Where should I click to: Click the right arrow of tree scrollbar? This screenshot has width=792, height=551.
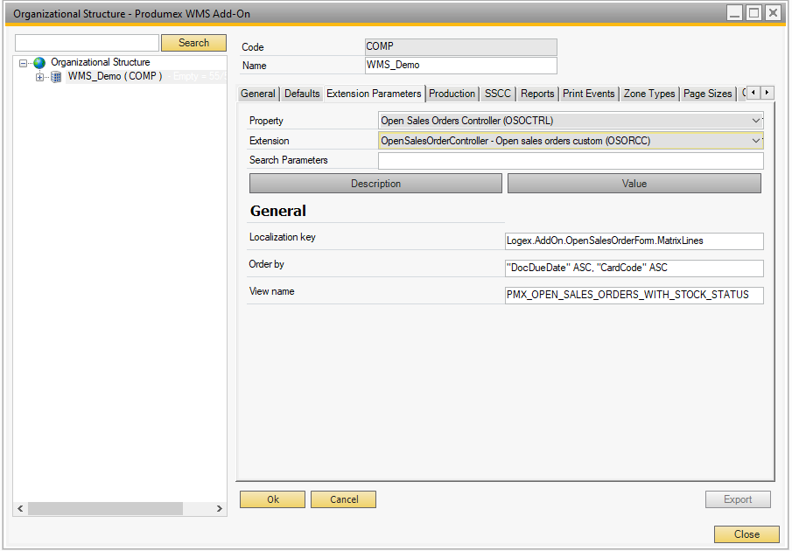pos(220,508)
